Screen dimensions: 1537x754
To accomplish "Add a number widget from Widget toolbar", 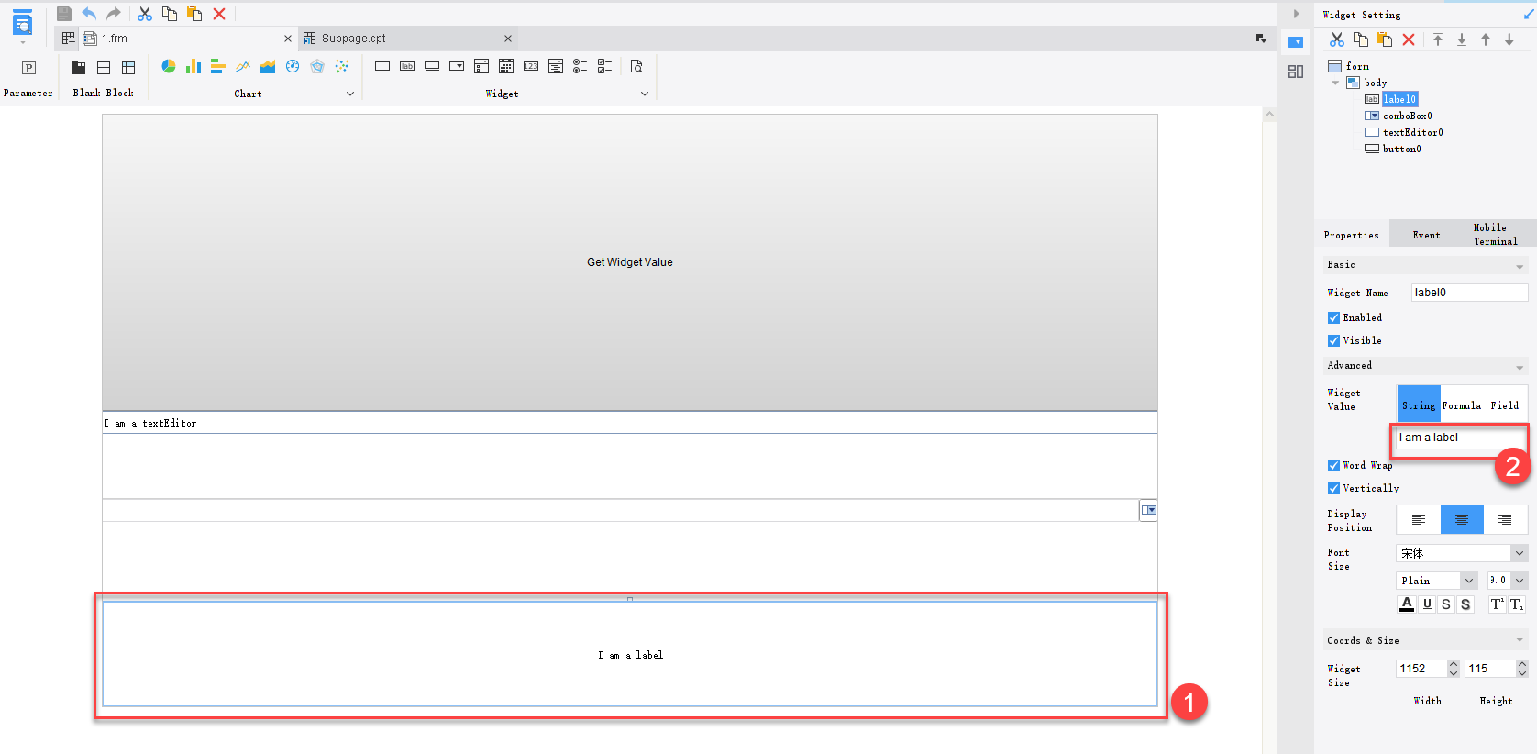I will 531,66.
